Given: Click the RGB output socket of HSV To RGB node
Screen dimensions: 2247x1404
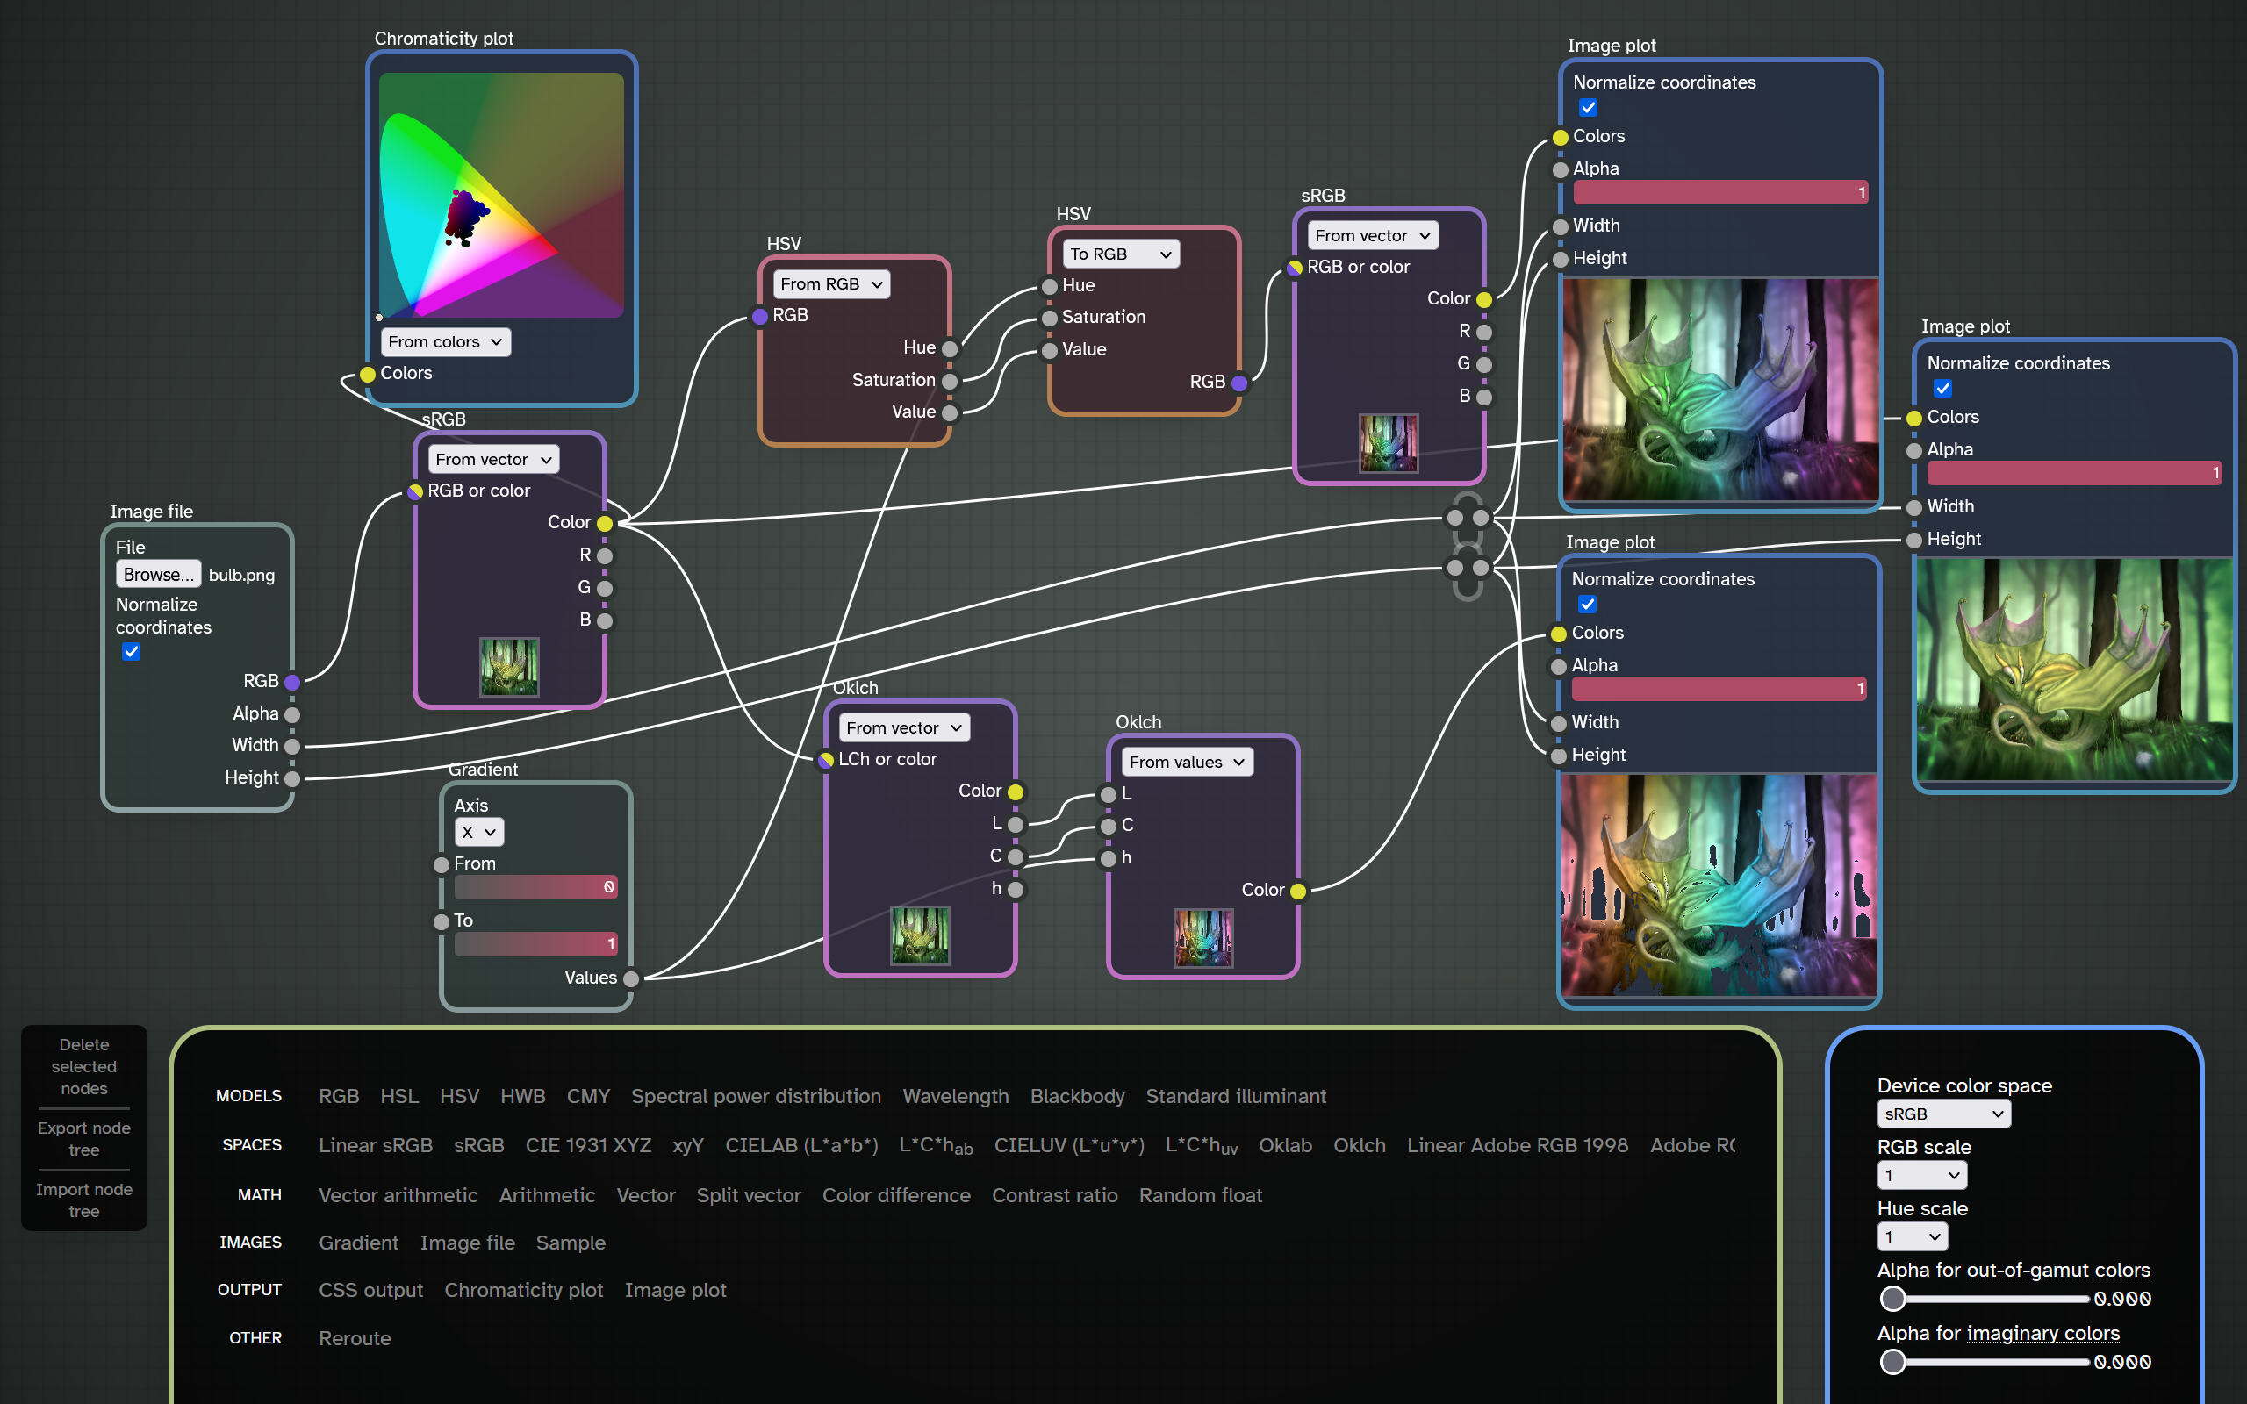Looking at the screenshot, I should pyautogui.click(x=1239, y=383).
